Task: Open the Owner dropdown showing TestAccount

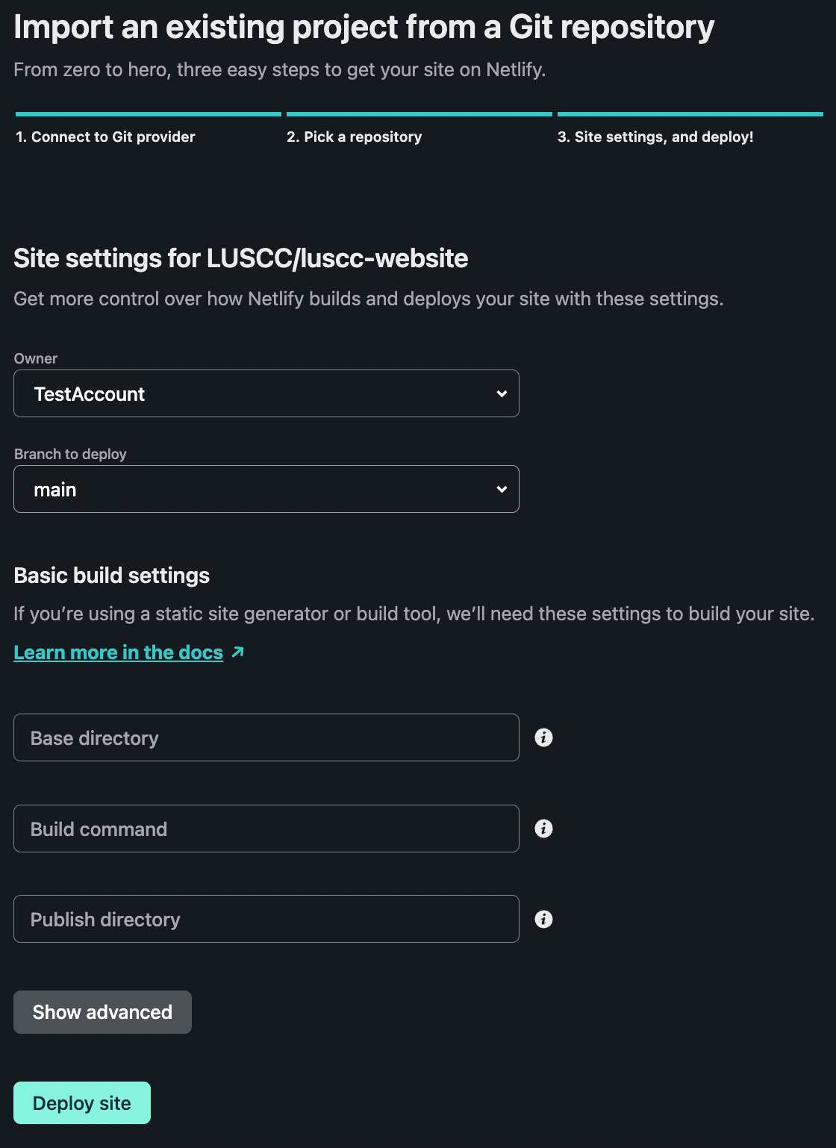Action: (x=266, y=393)
